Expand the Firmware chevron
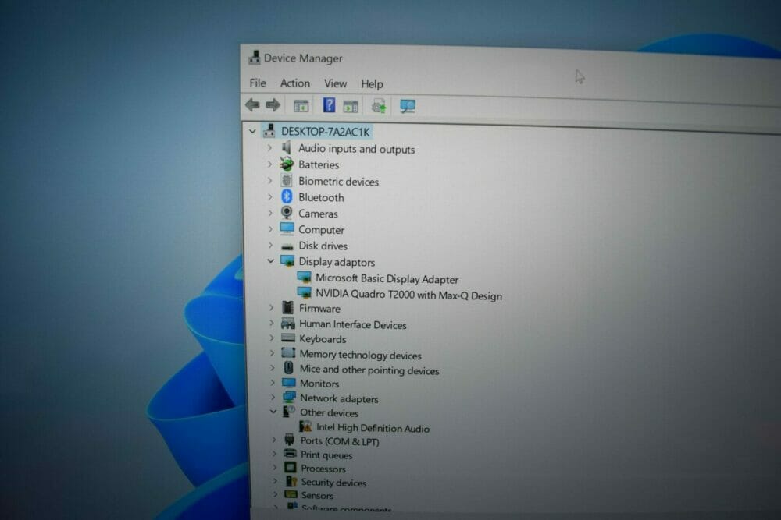 point(272,308)
